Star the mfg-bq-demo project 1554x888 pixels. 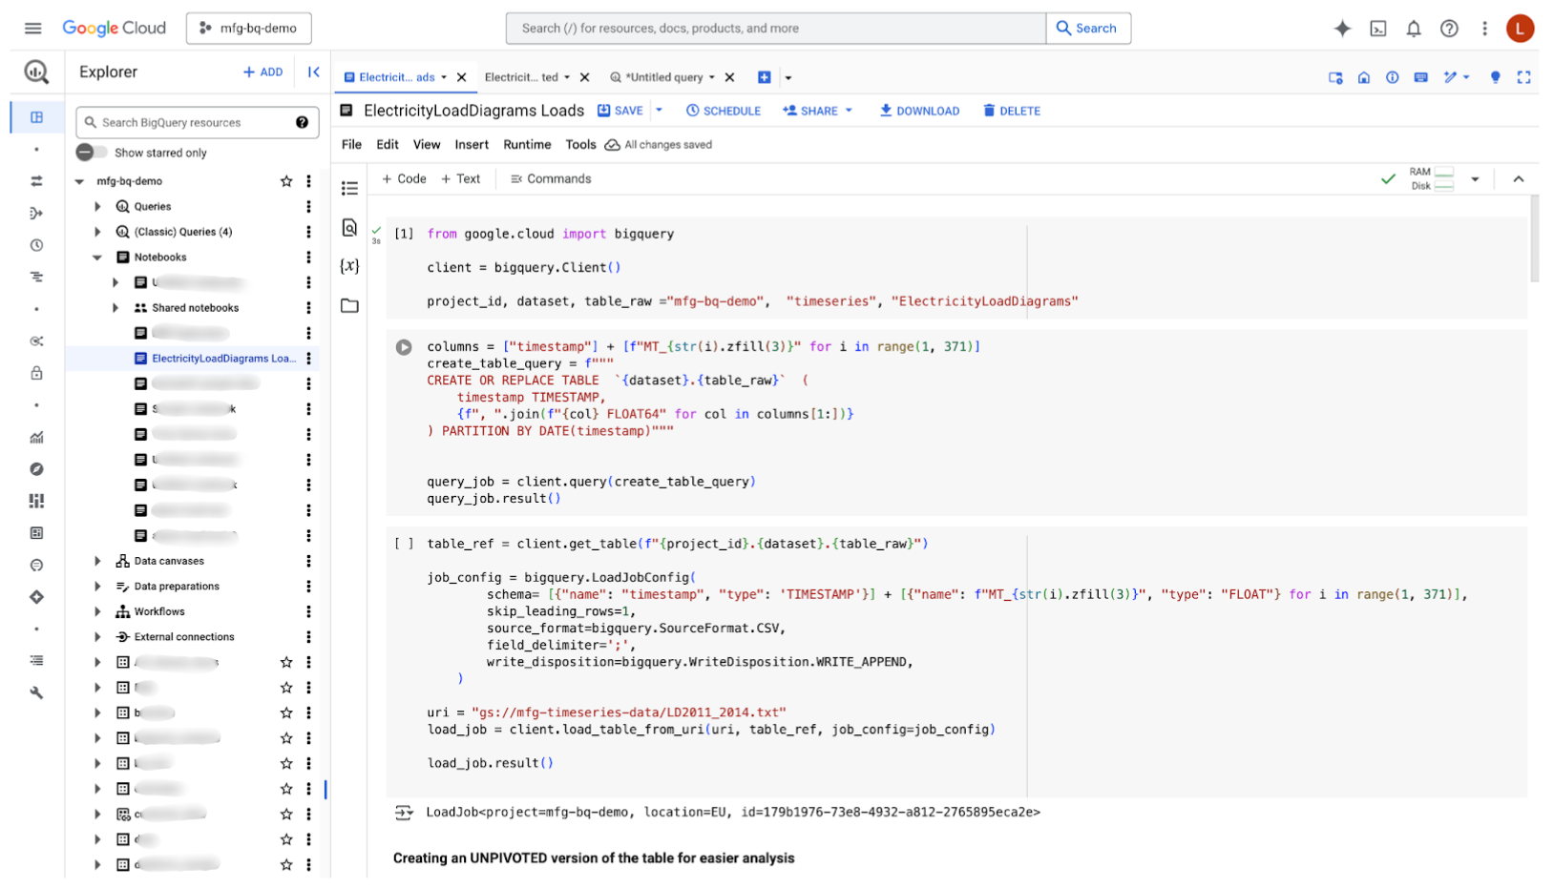[286, 181]
